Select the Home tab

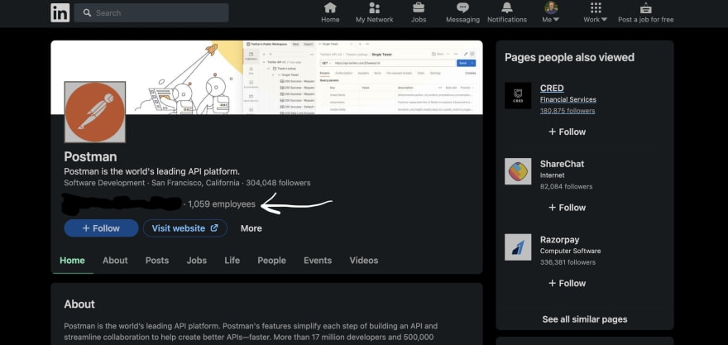[73, 261]
